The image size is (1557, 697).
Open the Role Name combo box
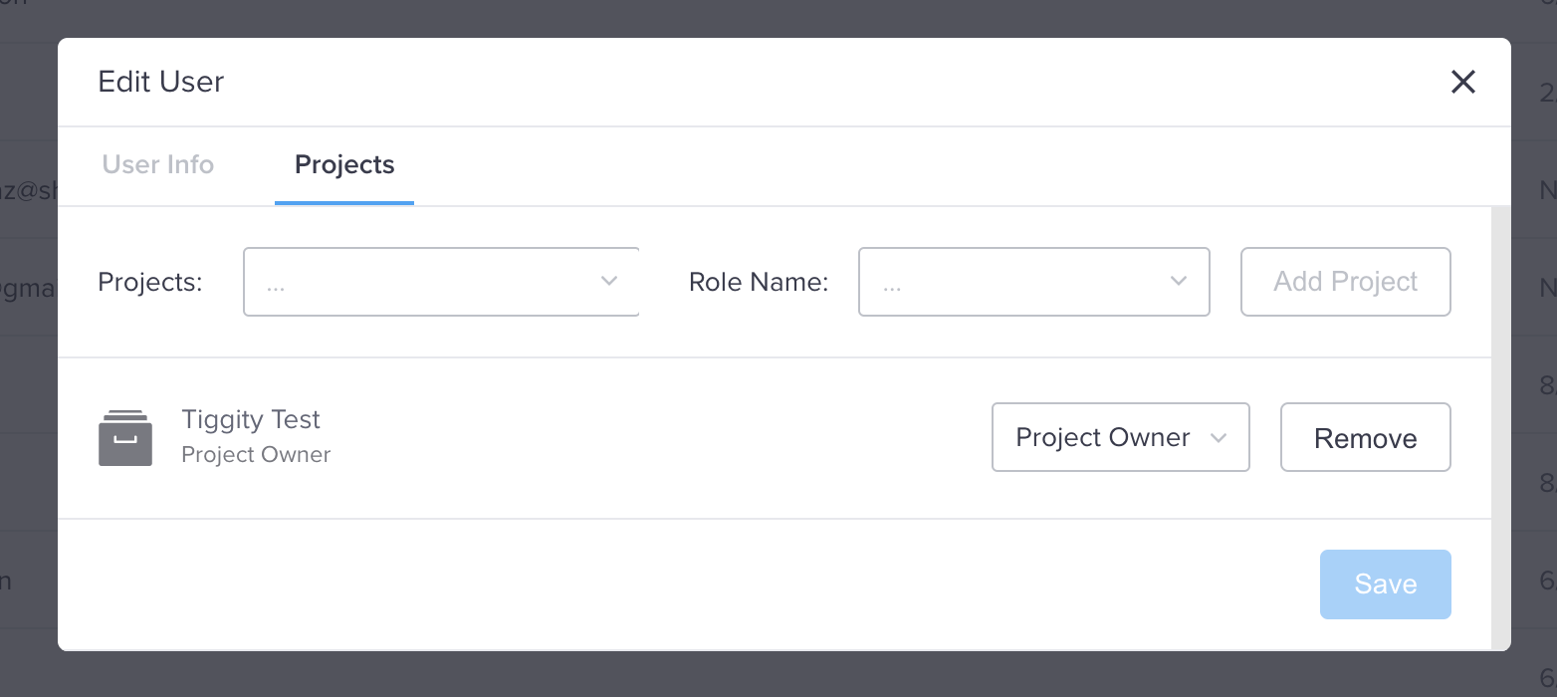(1034, 282)
